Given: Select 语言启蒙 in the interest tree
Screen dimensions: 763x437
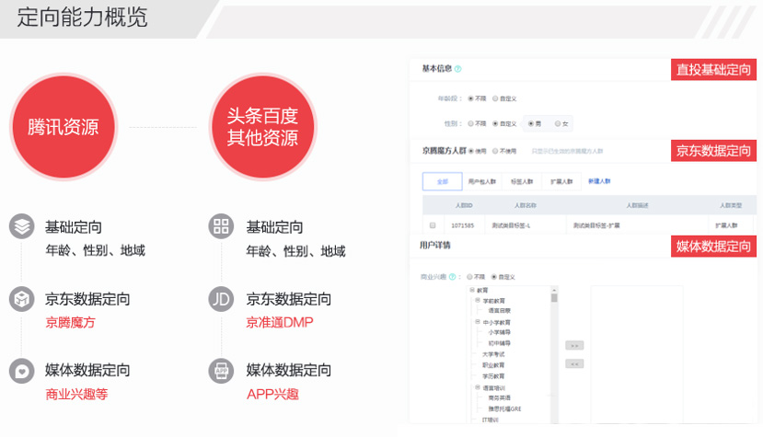Looking at the screenshot, I should (499, 310).
